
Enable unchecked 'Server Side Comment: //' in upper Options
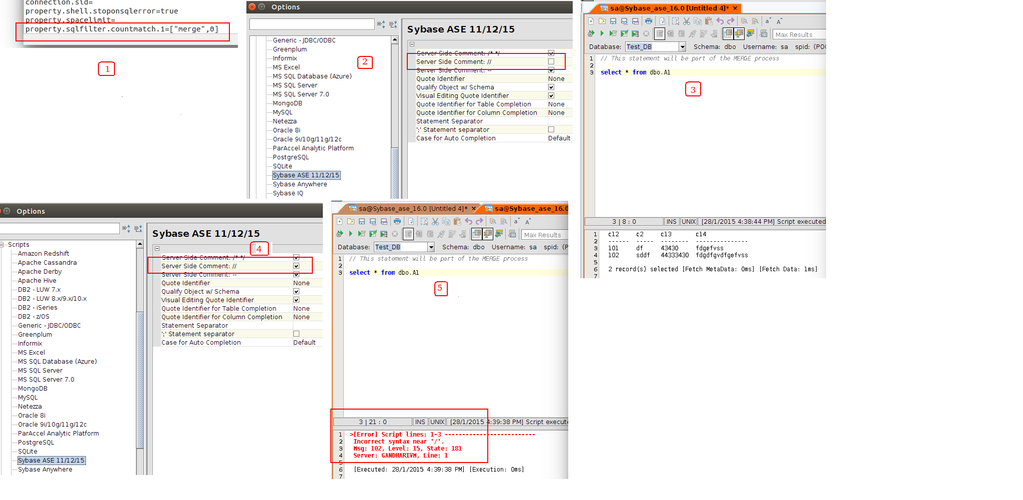coord(551,61)
